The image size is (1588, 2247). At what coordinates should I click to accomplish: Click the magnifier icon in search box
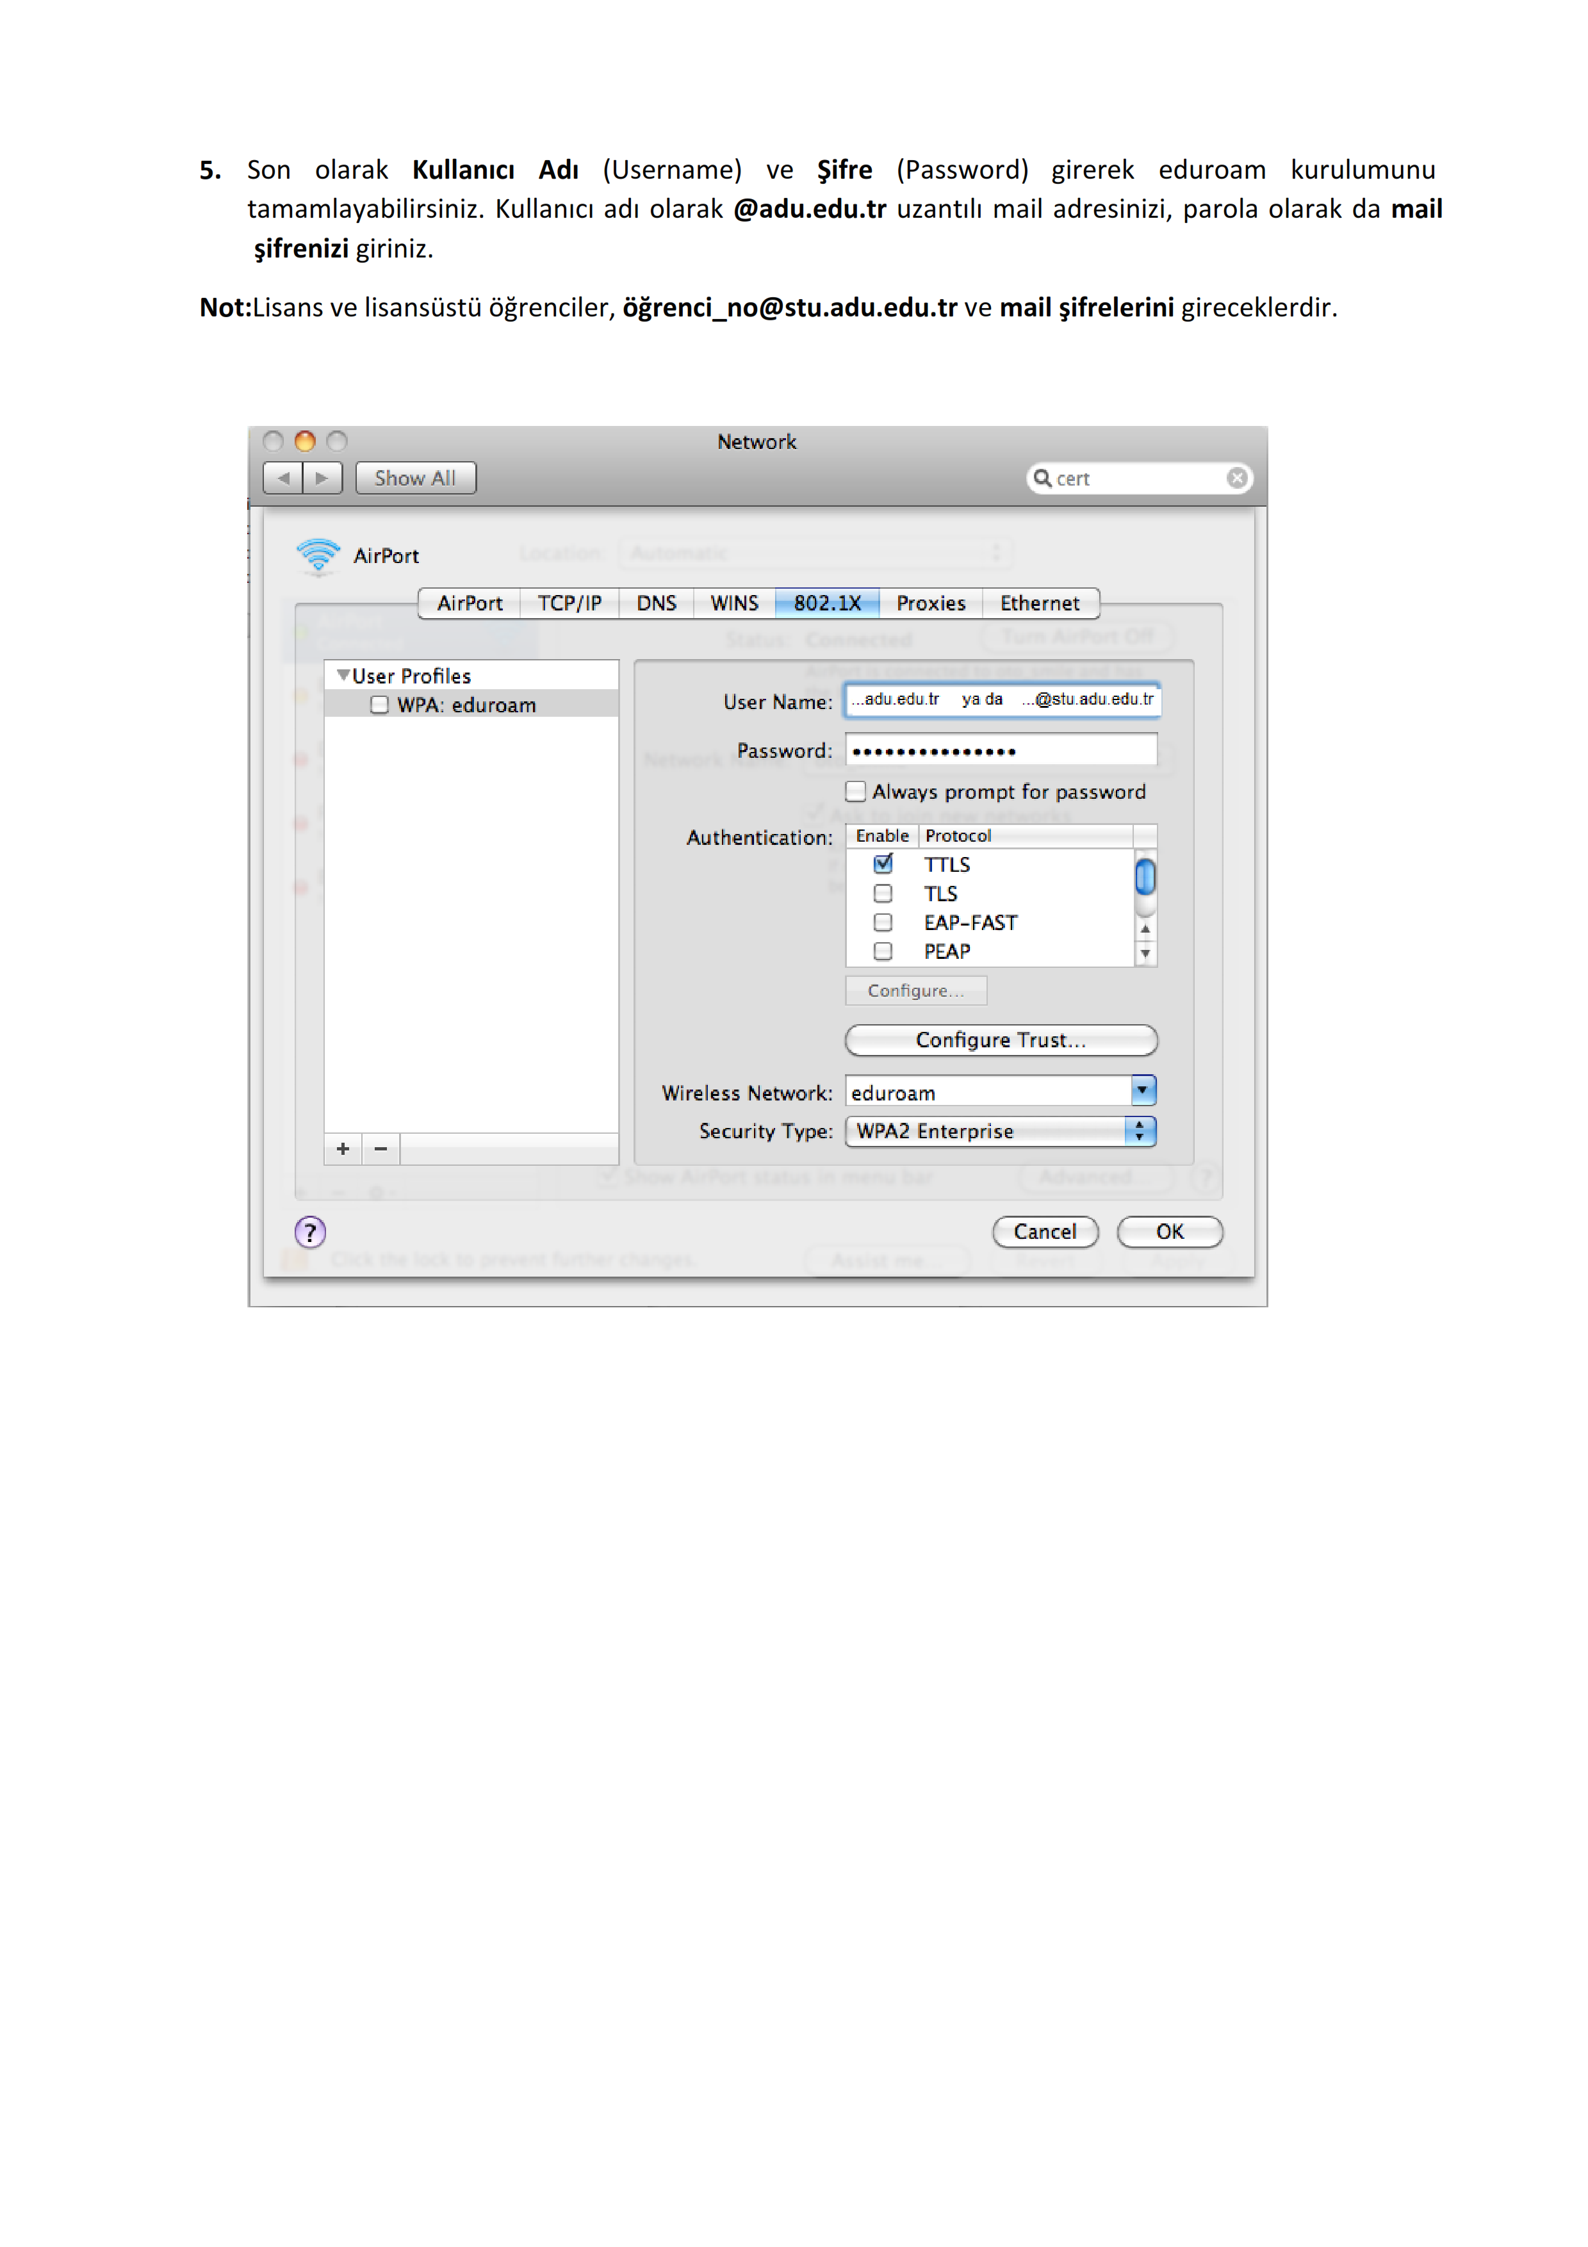tap(1043, 478)
